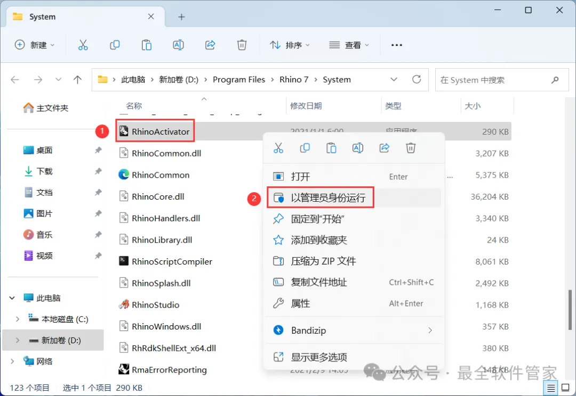Open 桌面 in the sidebar
This screenshot has width=576, height=396.
pos(38,150)
